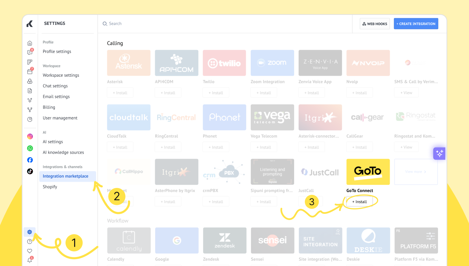Image resolution: width=469 pixels, height=266 pixels.
Task: Select Integration marketplace
Action: [68, 176]
